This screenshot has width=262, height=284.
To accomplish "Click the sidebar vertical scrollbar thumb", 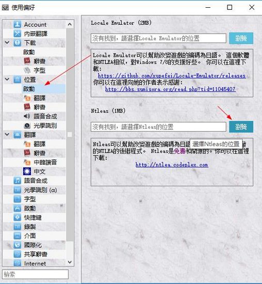I will (x=70, y=135).
